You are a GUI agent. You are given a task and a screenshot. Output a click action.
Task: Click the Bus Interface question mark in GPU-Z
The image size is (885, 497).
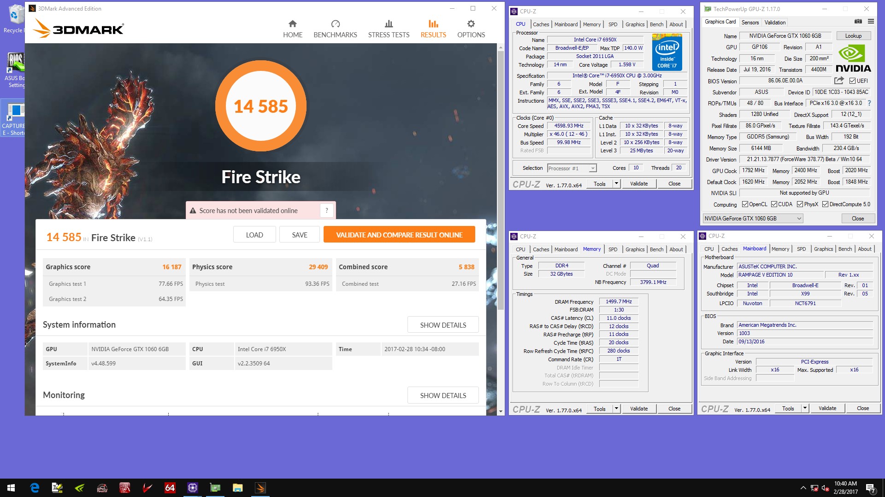[x=869, y=103]
